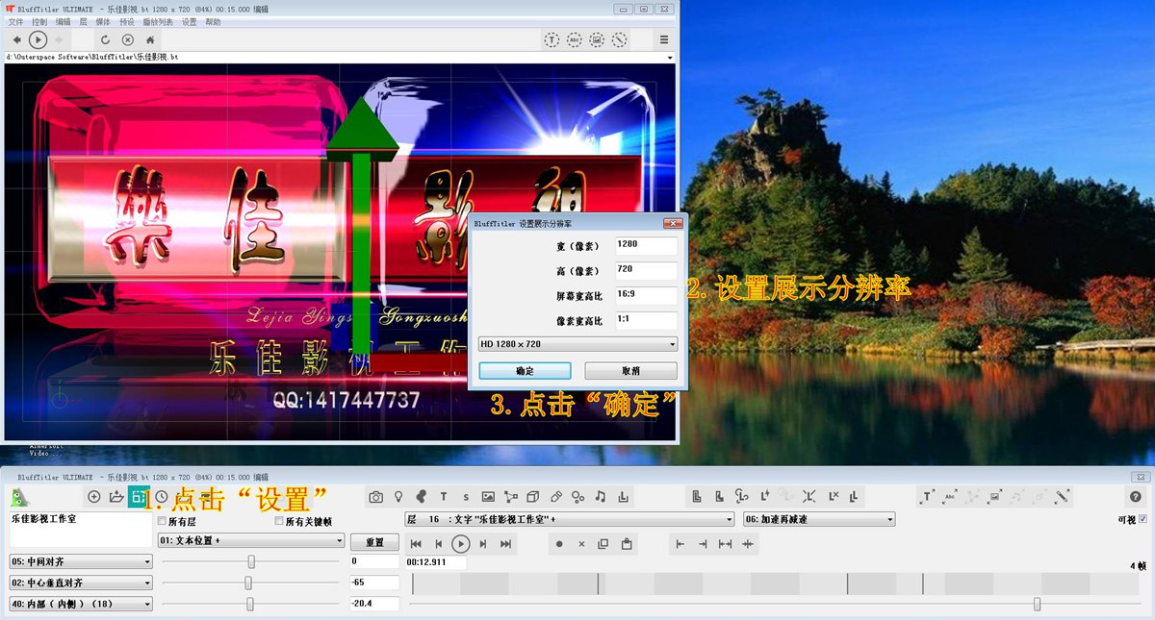Open the 40: 内部（内侧）dropdown
The image size is (1155, 620).
(81, 604)
